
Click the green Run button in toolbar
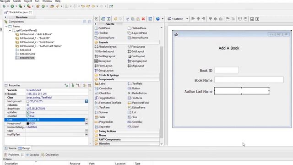click(12, 6)
